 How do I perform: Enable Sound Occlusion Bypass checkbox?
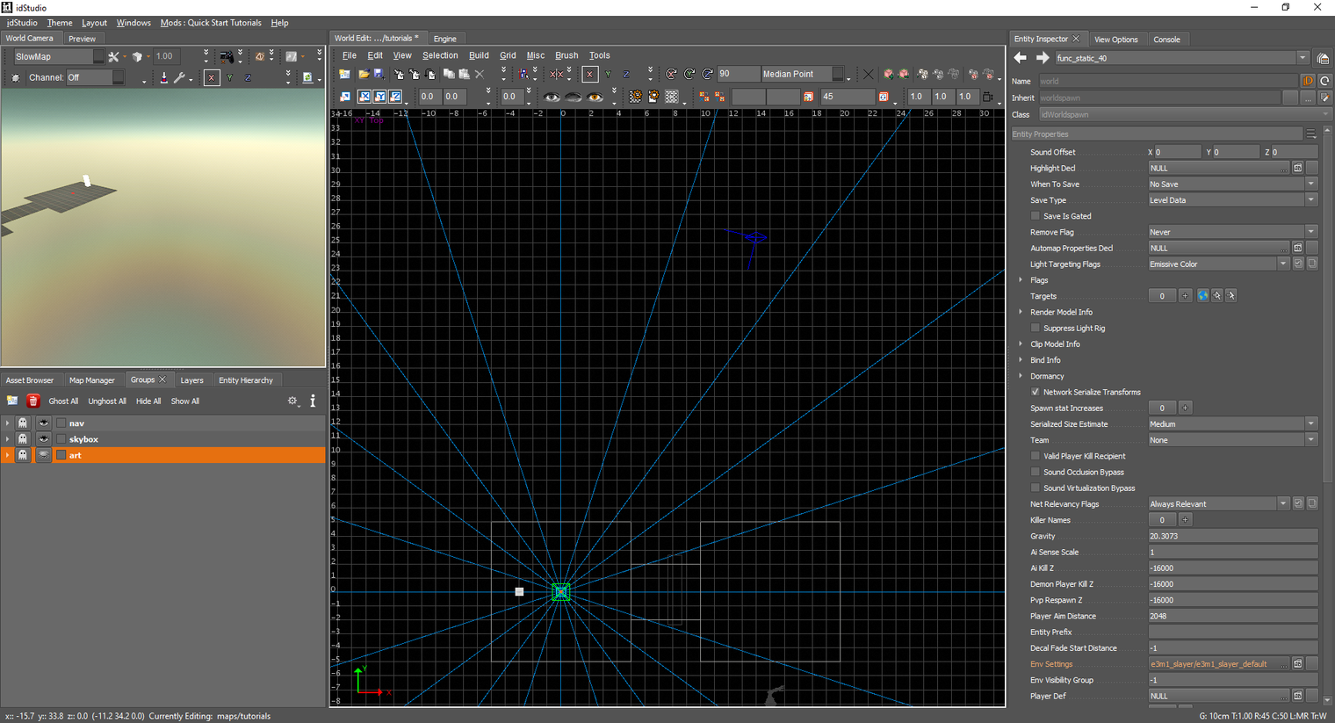click(1036, 472)
